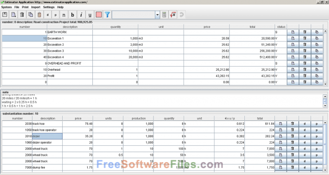Screen dimensions: 329x175
Task: Open the File menu
Action: 17,7
